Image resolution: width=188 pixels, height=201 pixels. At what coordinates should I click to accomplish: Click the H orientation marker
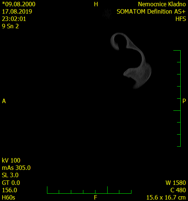pyautogui.click(x=96, y=4)
